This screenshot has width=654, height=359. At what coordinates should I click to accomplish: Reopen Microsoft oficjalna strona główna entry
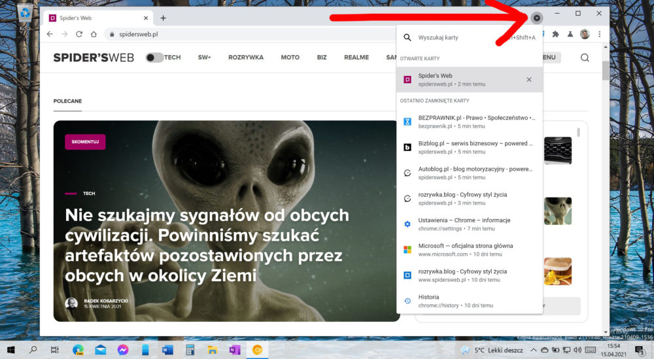point(469,250)
